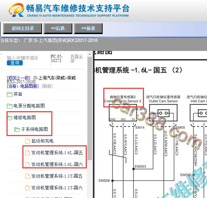Expand the 电源分配电路图 entry
Viewport: 207px width, 198px height.
[29, 106]
